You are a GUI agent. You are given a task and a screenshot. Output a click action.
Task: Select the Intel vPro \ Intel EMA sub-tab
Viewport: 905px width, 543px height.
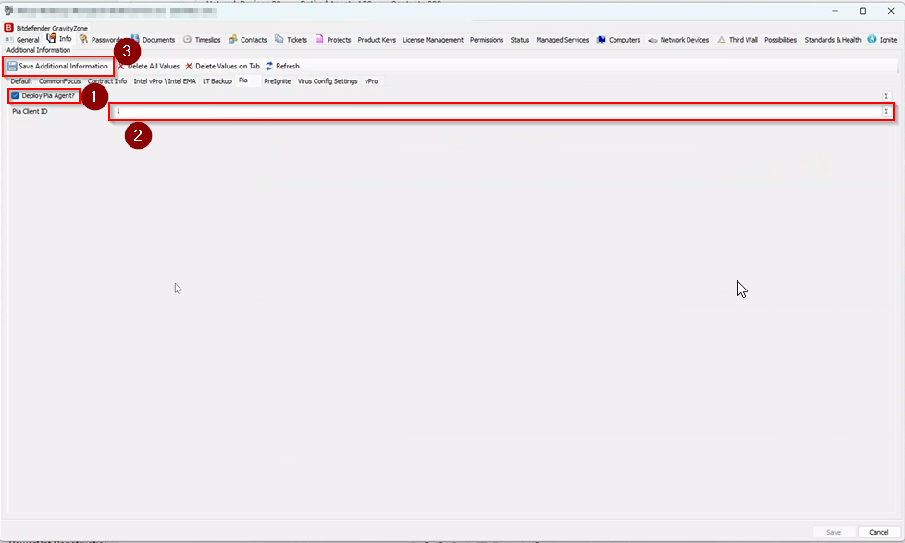point(165,81)
